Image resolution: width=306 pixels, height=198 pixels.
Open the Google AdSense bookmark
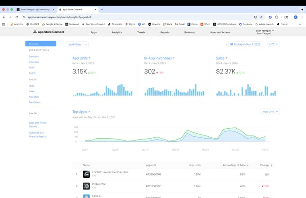point(52,24)
